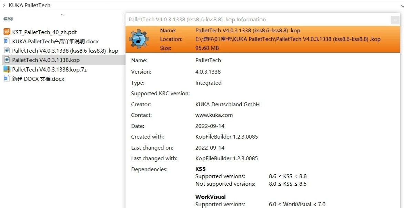Viewport: 404px width, 208px height.
Task: Click the gear robot icon in the orange header
Action: 139,40
